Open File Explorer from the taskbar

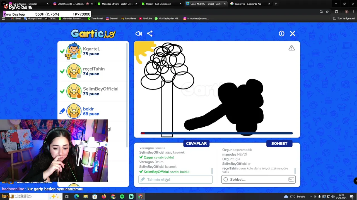pos(86,197)
